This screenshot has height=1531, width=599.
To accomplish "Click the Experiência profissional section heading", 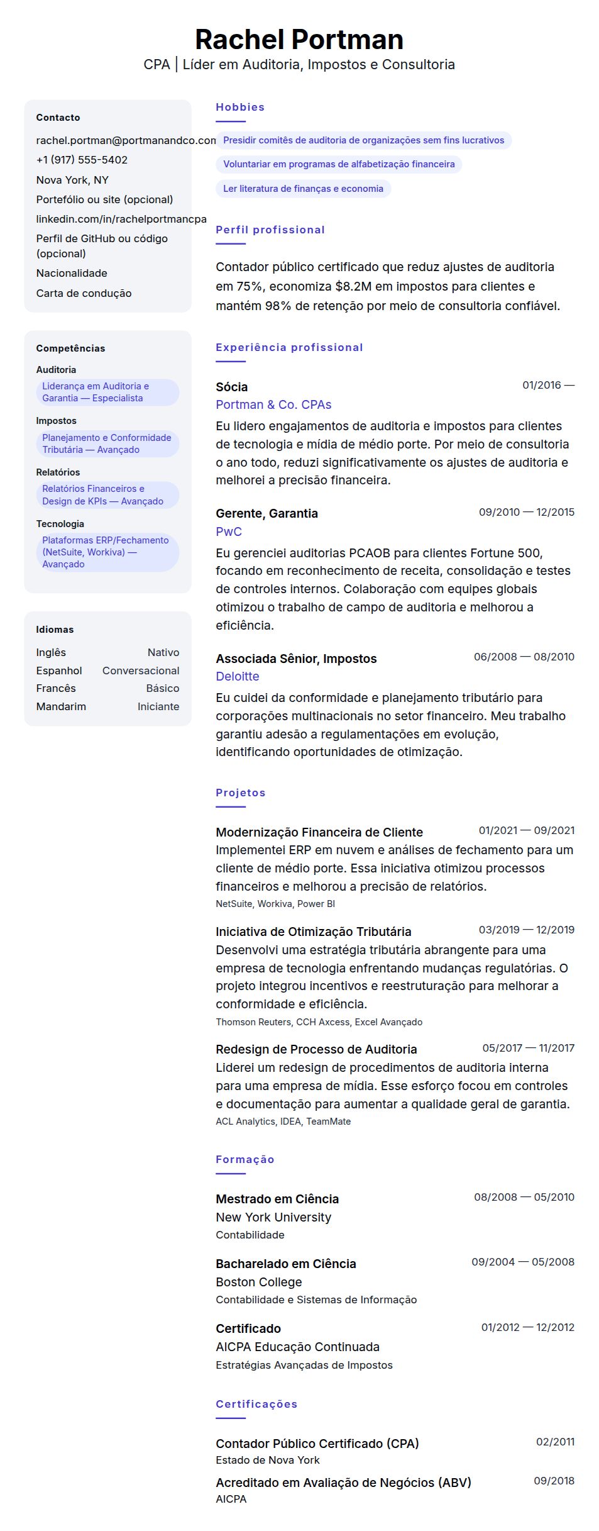I will point(289,348).
